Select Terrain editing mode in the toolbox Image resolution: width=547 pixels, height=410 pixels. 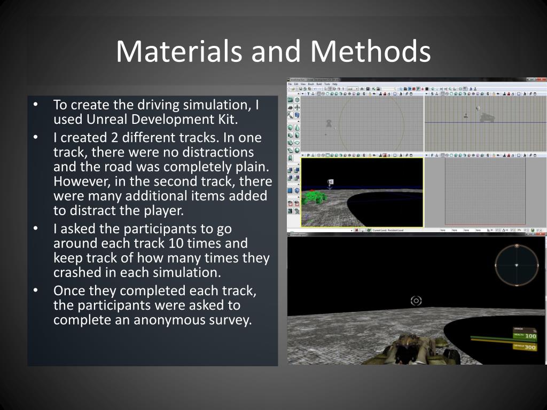(290, 108)
